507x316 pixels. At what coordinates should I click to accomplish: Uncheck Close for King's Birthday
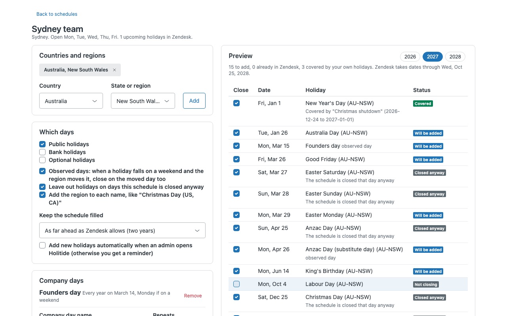(236, 271)
